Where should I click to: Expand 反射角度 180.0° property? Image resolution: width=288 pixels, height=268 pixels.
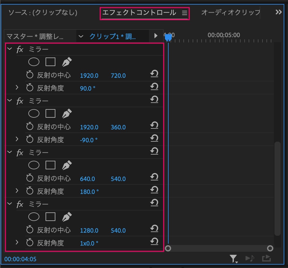pos(17,191)
